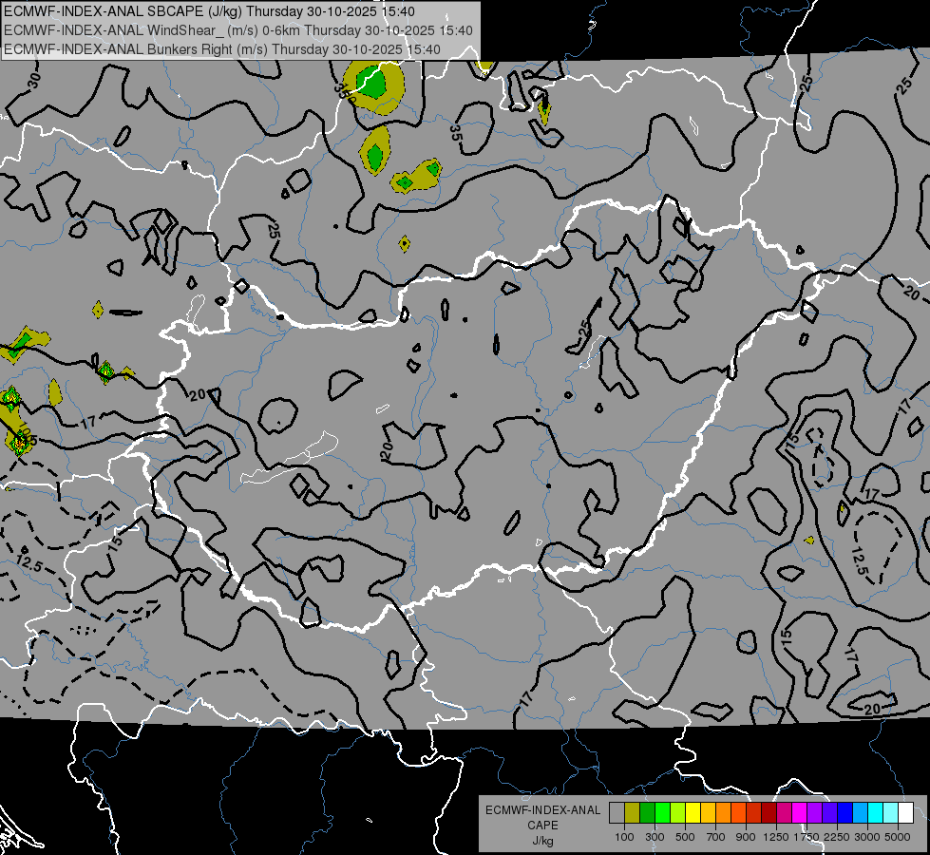Select the pure blue swatch in legend
This screenshot has width=930, height=855.
point(845,813)
